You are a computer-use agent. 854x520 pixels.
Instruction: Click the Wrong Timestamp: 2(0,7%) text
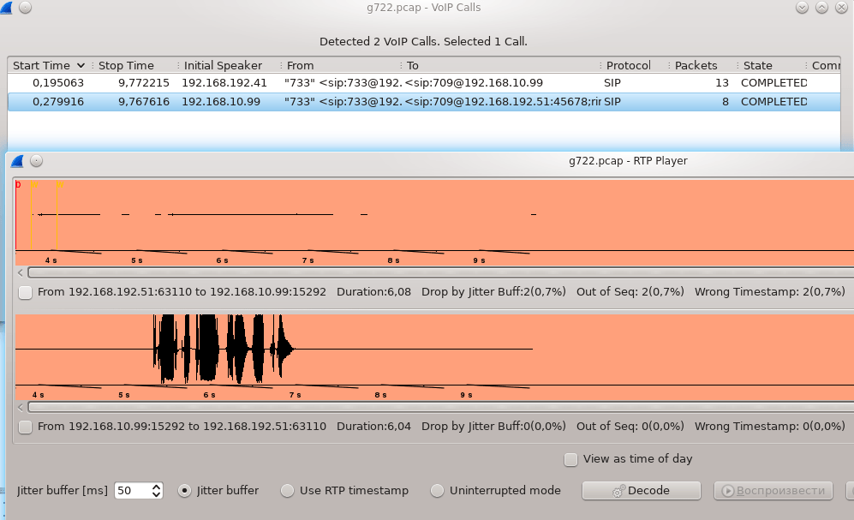769,292
